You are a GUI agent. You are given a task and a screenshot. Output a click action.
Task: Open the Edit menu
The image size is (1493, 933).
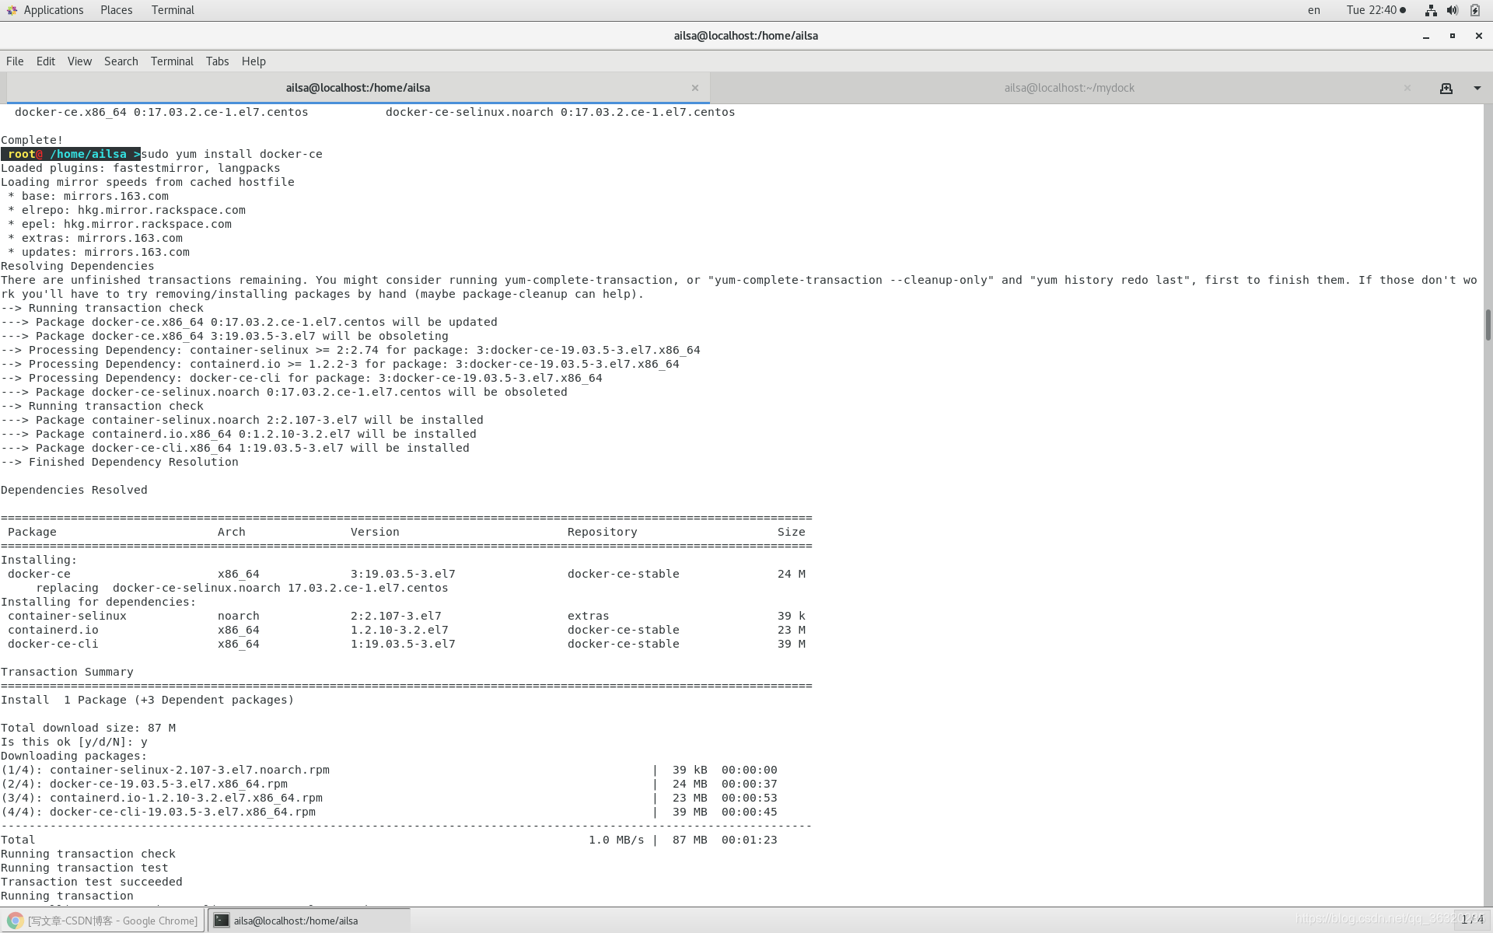[46, 61]
